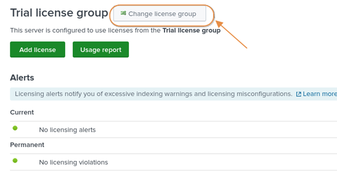The image size is (337, 175).
Task: Click the green swap icon on Change license group
Action: 123,13
